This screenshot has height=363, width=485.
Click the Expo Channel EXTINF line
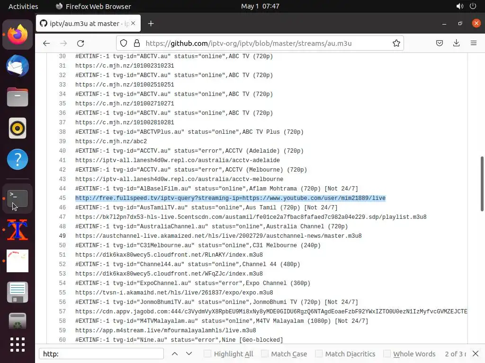point(193,283)
